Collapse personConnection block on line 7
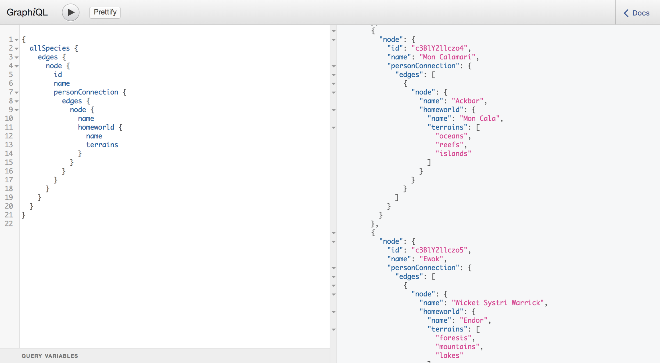660x363 pixels. point(17,92)
